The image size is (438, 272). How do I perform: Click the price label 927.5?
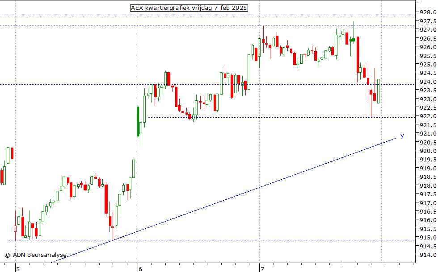pos(428,21)
